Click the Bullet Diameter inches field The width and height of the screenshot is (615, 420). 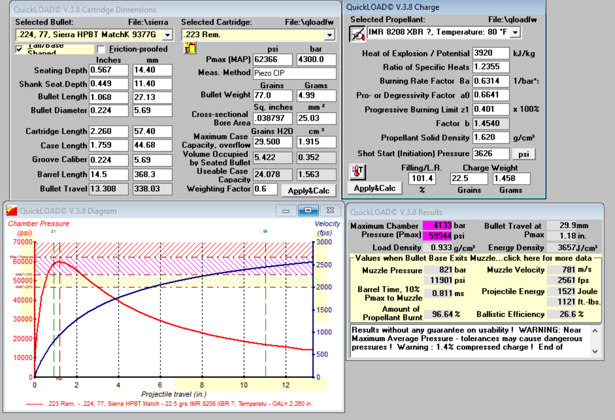(x=109, y=111)
